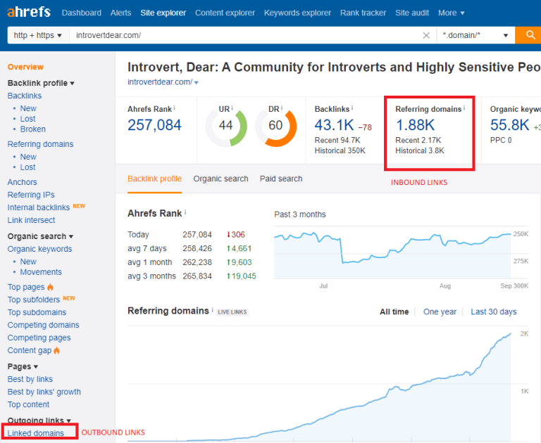Open Content explorer in top navigation
This screenshot has height=443, width=541.
coord(225,13)
